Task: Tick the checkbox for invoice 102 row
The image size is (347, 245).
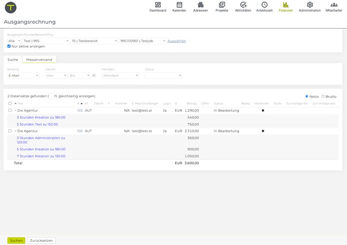Action: 10,110
